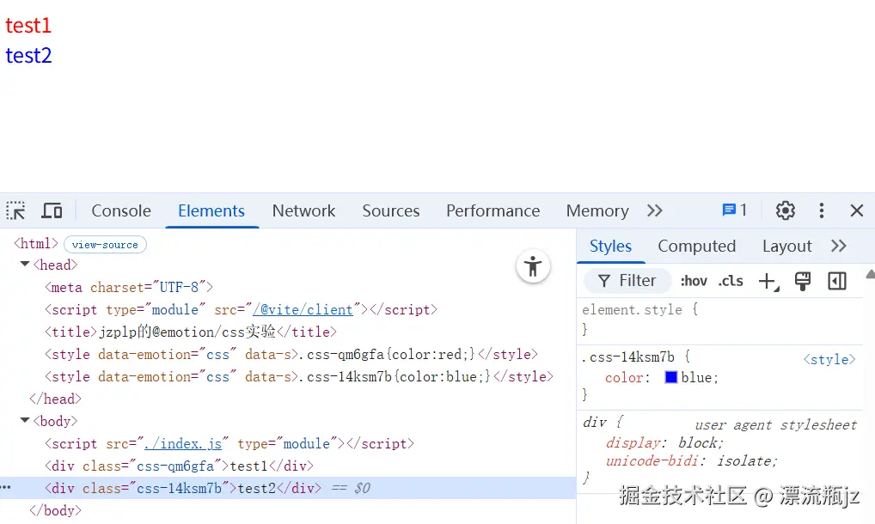The width and height of the screenshot is (875, 524).
Task: Click the accessibility person icon overlay
Action: tap(533, 266)
